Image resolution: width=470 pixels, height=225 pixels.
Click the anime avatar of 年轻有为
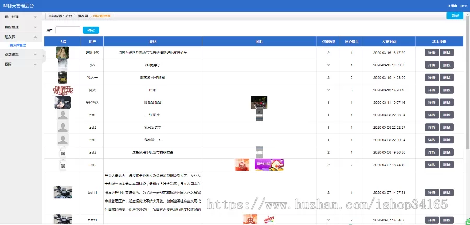63,103
